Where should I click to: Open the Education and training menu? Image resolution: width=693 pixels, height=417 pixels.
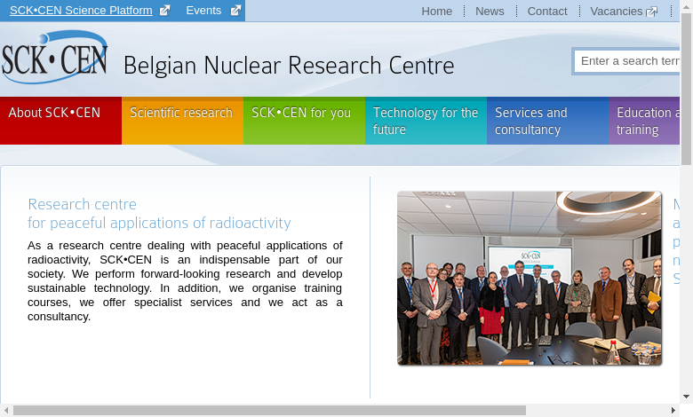click(644, 121)
